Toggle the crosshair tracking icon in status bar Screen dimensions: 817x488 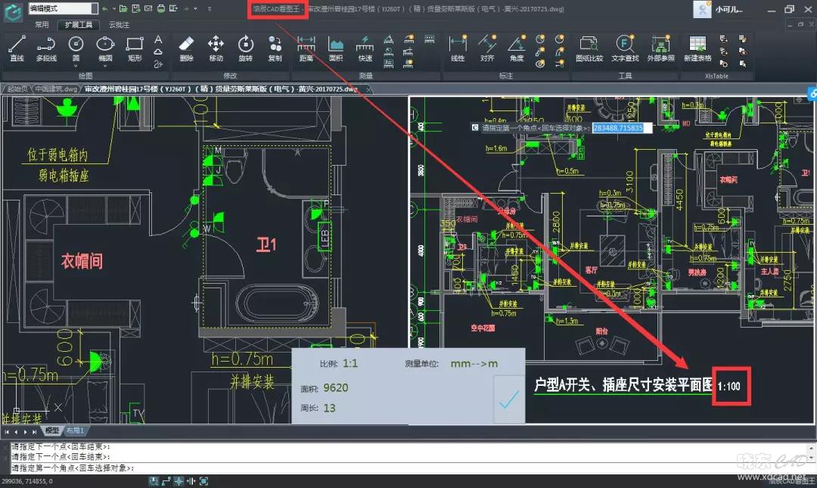[179, 481]
